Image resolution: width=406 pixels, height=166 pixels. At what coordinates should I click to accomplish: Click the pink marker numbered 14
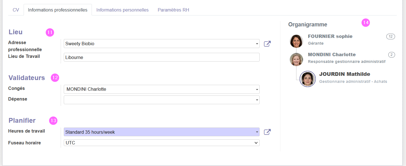[366, 23]
